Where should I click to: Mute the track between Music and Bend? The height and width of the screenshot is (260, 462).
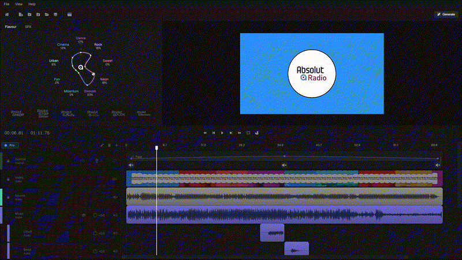click(115, 233)
